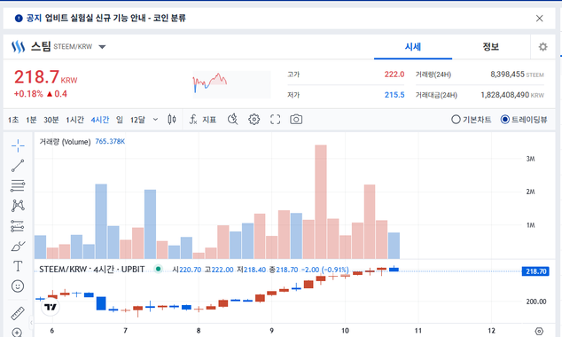Screen dimensions: 562x337
Task: Select the XABCD pattern tool
Action: (x=18, y=206)
